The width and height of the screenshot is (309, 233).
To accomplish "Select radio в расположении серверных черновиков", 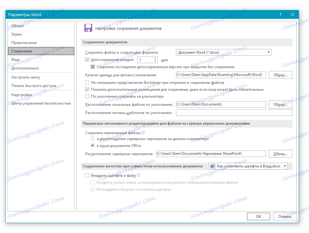I will pyautogui.click(x=93, y=138).
